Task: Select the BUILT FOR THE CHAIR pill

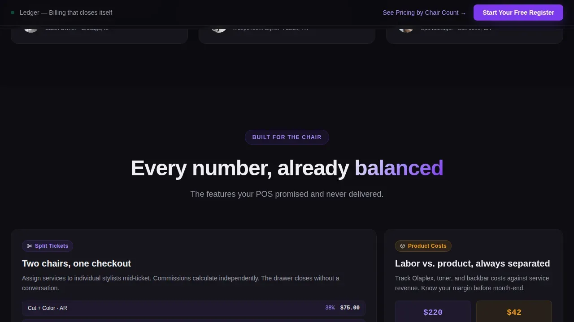Action: pos(287,137)
